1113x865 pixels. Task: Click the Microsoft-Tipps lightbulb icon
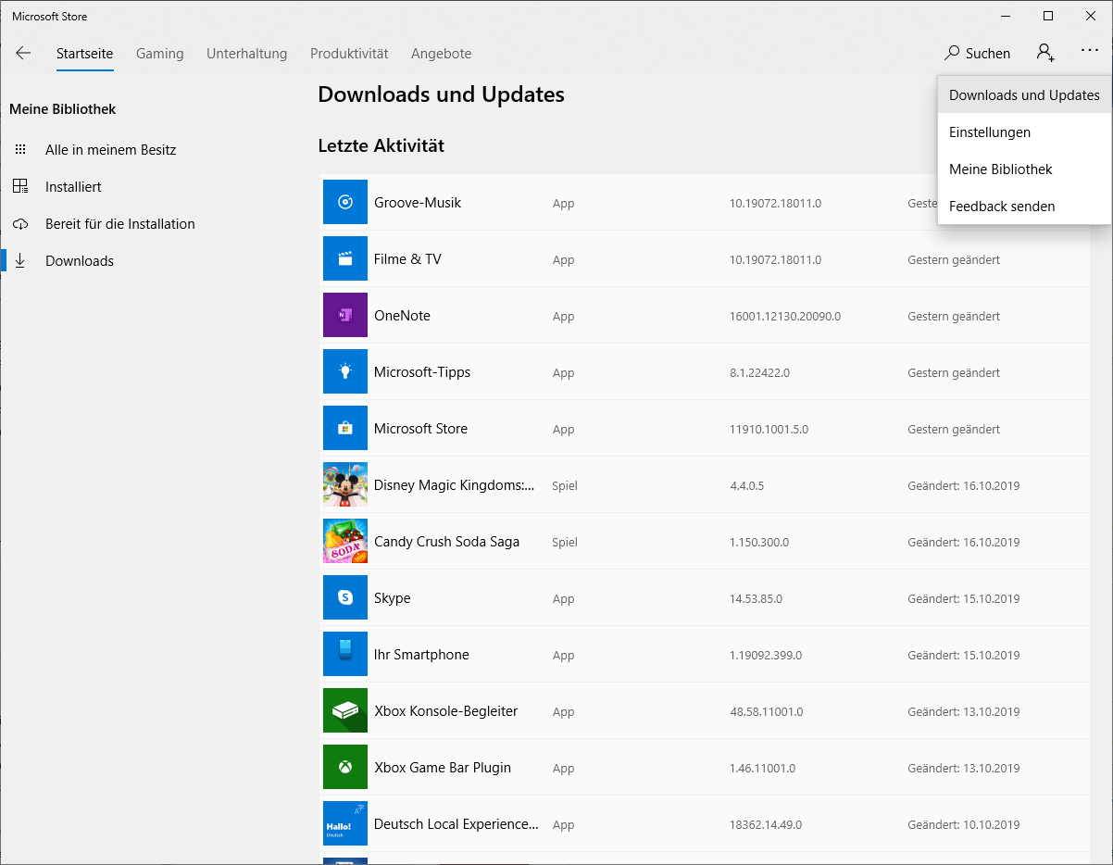click(345, 371)
